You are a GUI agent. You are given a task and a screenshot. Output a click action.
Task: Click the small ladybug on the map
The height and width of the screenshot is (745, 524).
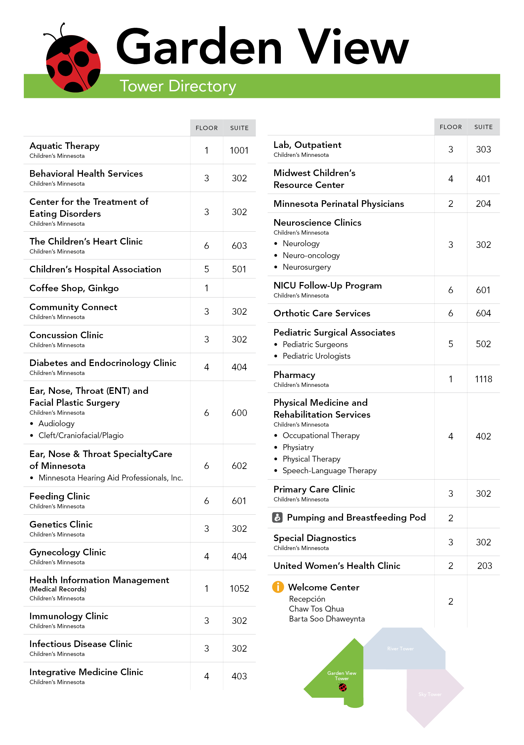(x=343, y=688)
